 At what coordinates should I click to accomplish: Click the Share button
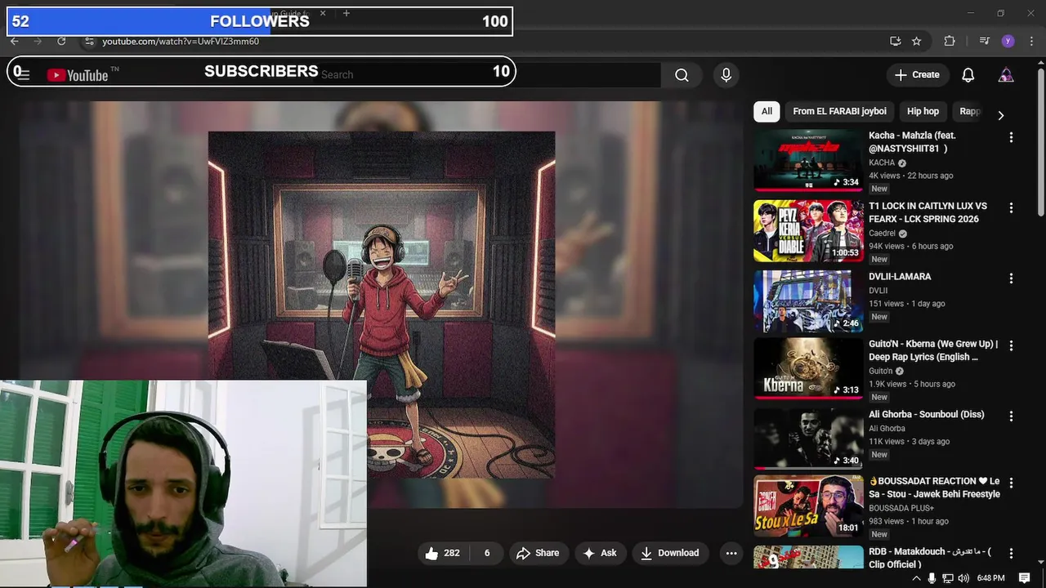click(538, 553)
